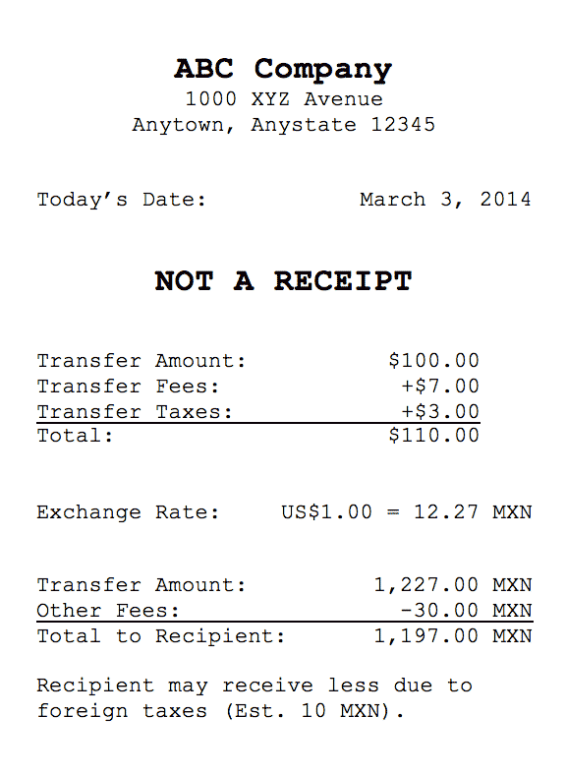The height and width of the screenshot is (776, 566).
Task: Select the -30.00 MXN fee value
Action: coord(466,611)
